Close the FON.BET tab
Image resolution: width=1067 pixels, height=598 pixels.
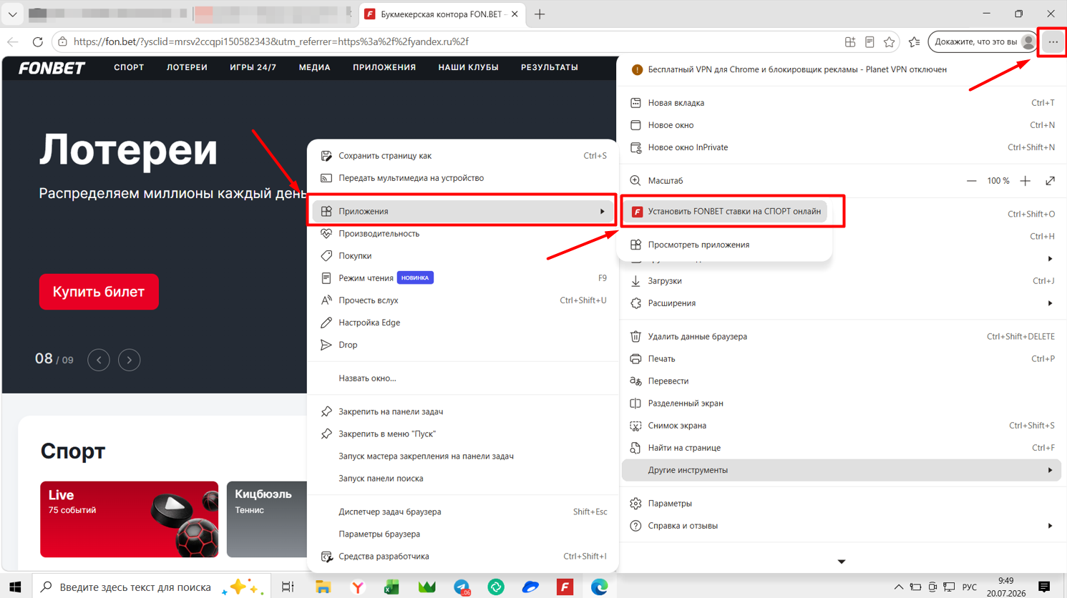pyautogui.click(x=515, y=14)
